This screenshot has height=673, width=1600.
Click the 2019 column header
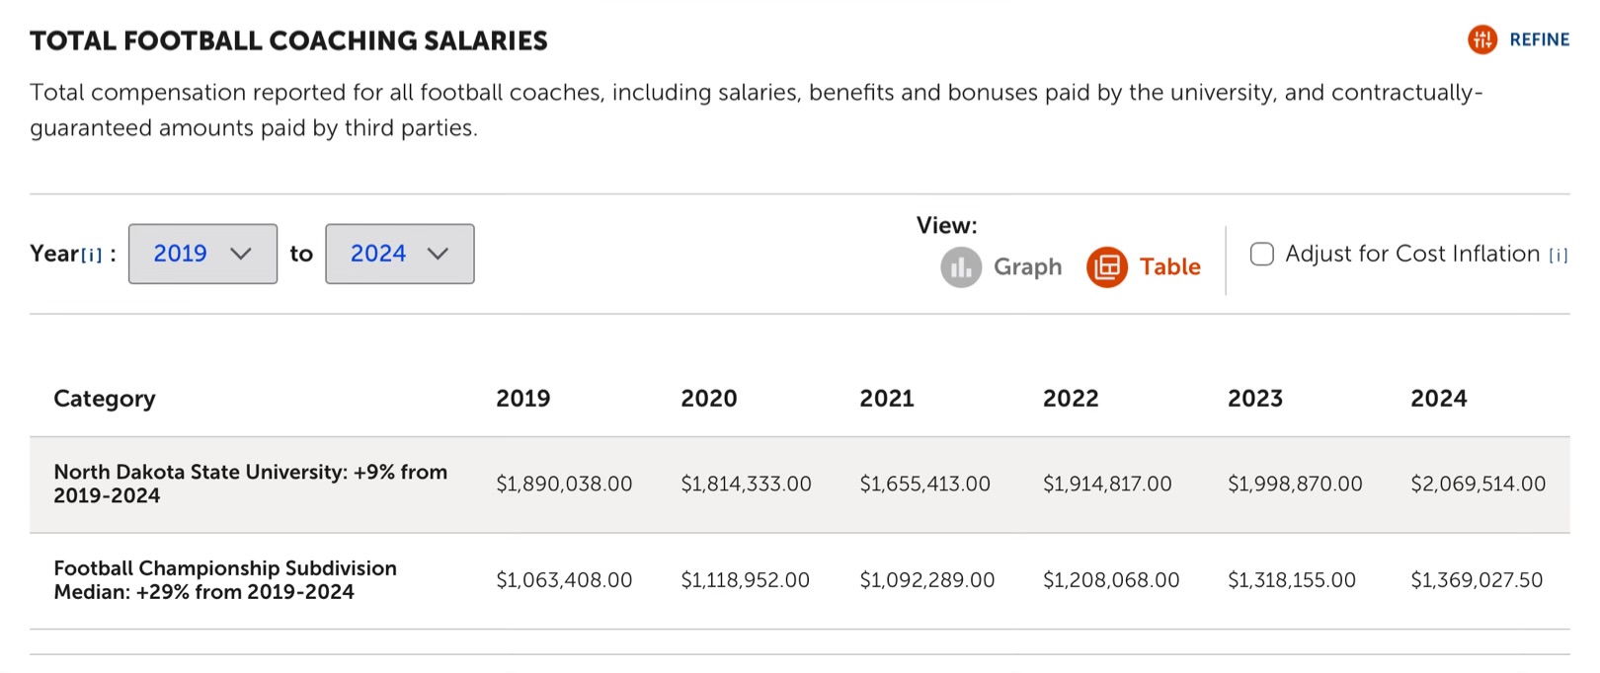522,399
